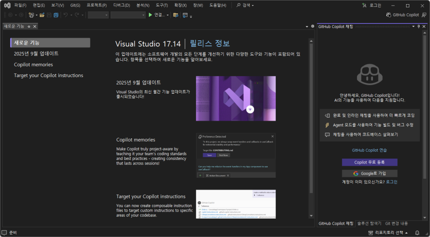Pin the 새로운 기능 document tab
Viewport: 430px width, 237px height.
click(x=29, y=27)
